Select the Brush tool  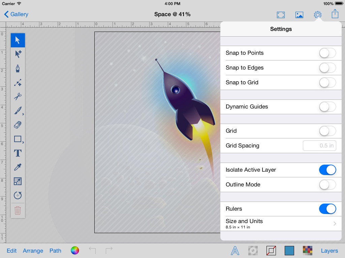pyautogui.click(x=18, y=111)
